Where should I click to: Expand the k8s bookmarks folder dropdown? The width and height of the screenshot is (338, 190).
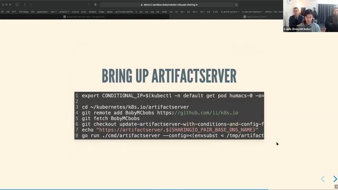click(x=53, y=12)
